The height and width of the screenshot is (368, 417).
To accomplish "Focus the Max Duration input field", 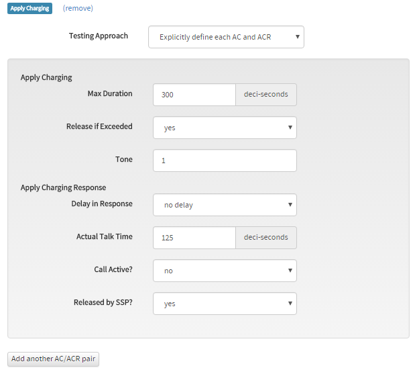I will pos(194,95).
